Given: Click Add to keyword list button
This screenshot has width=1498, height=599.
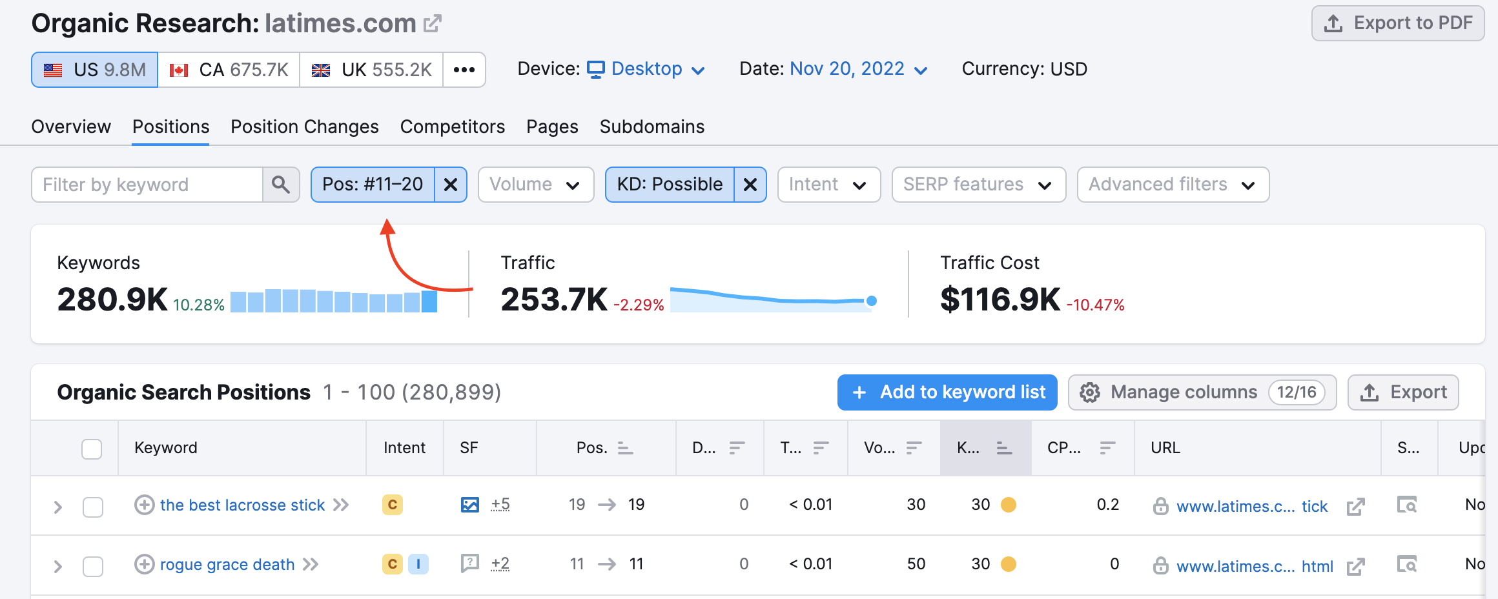Looking at the screenshot, I should pyautogui.click(x=947, y=392).
